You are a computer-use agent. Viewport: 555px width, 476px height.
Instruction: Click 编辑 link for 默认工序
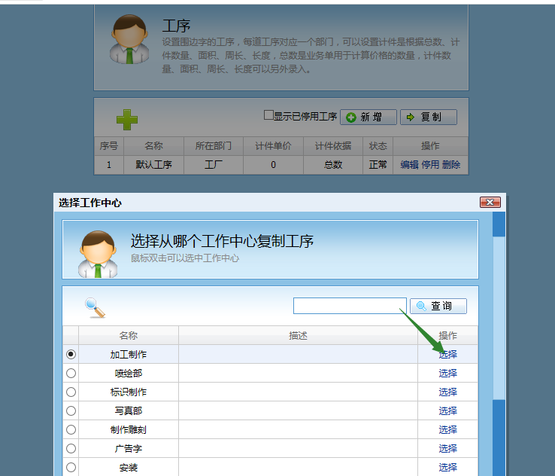(x=409, y=165)
